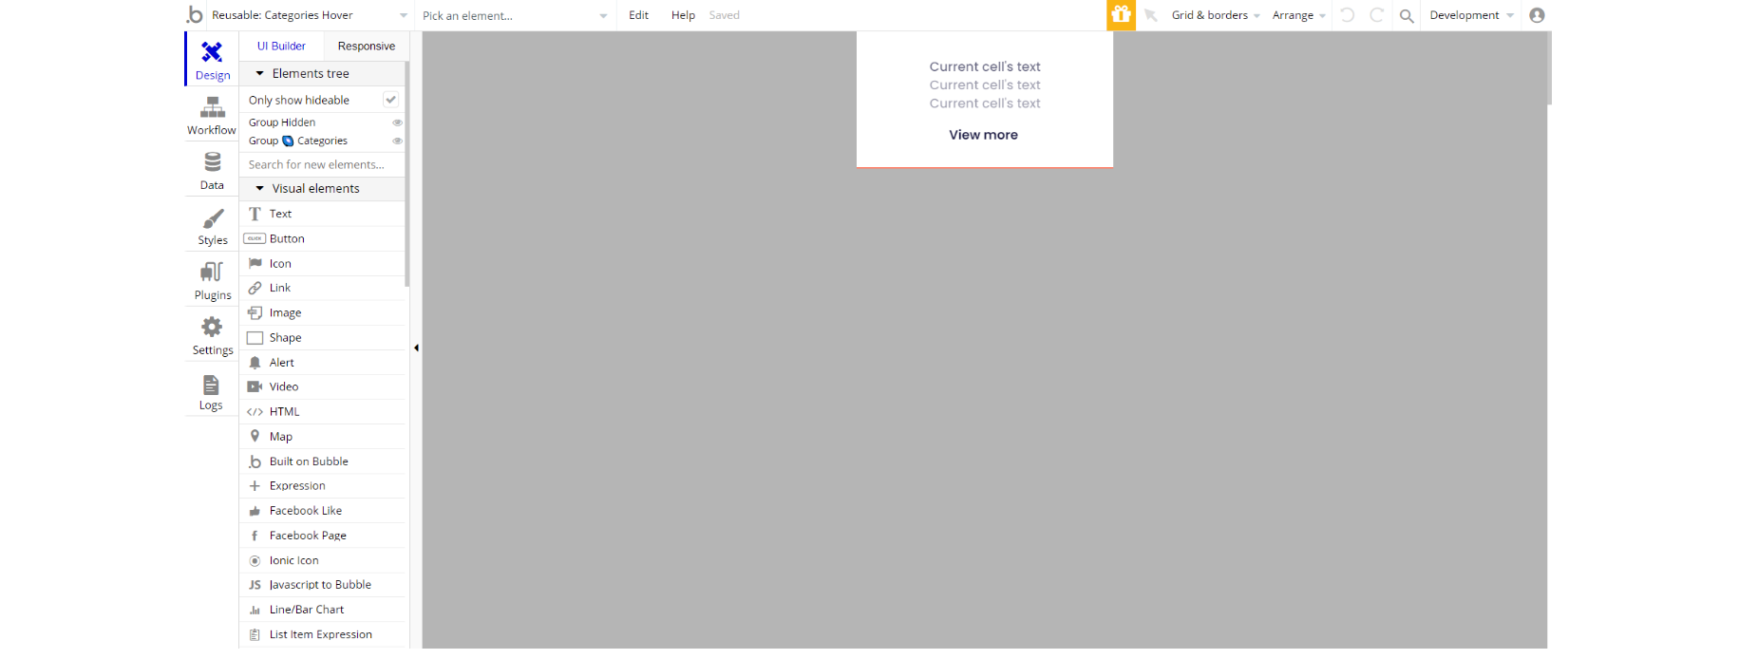
Task: Open the Development version dropdown
Action: (x=1471, y=15)
